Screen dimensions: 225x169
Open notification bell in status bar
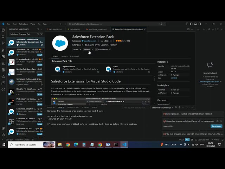223,140
